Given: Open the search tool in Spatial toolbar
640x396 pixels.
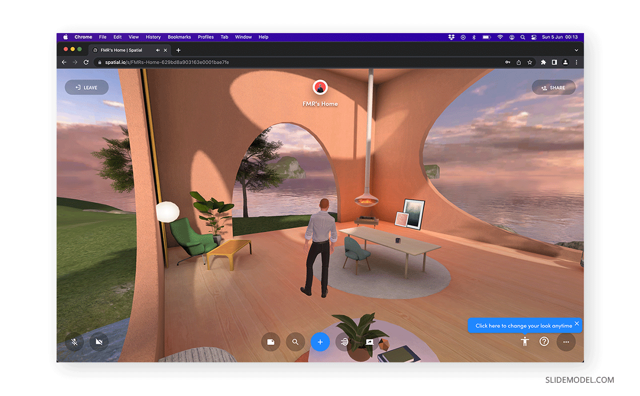Looking at the screenshot, I should 295,342.
